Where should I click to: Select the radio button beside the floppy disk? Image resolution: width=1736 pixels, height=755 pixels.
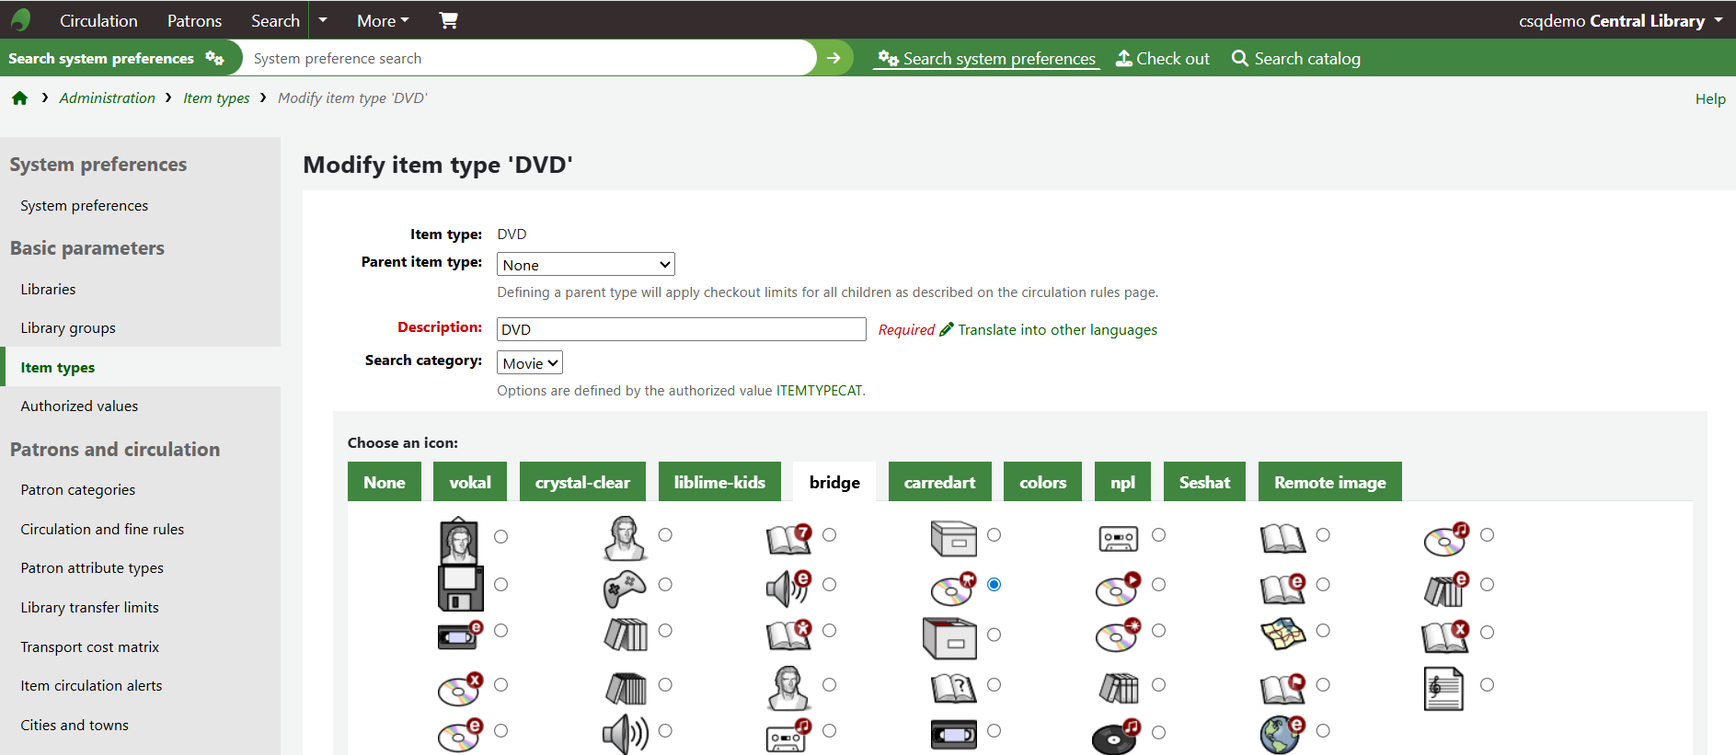[500, 584]
